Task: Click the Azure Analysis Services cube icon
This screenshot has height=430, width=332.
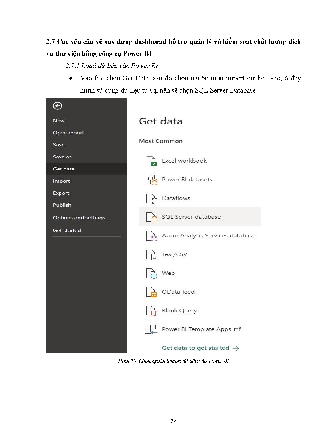Action: pyautogui.click(x=151, y=236)
